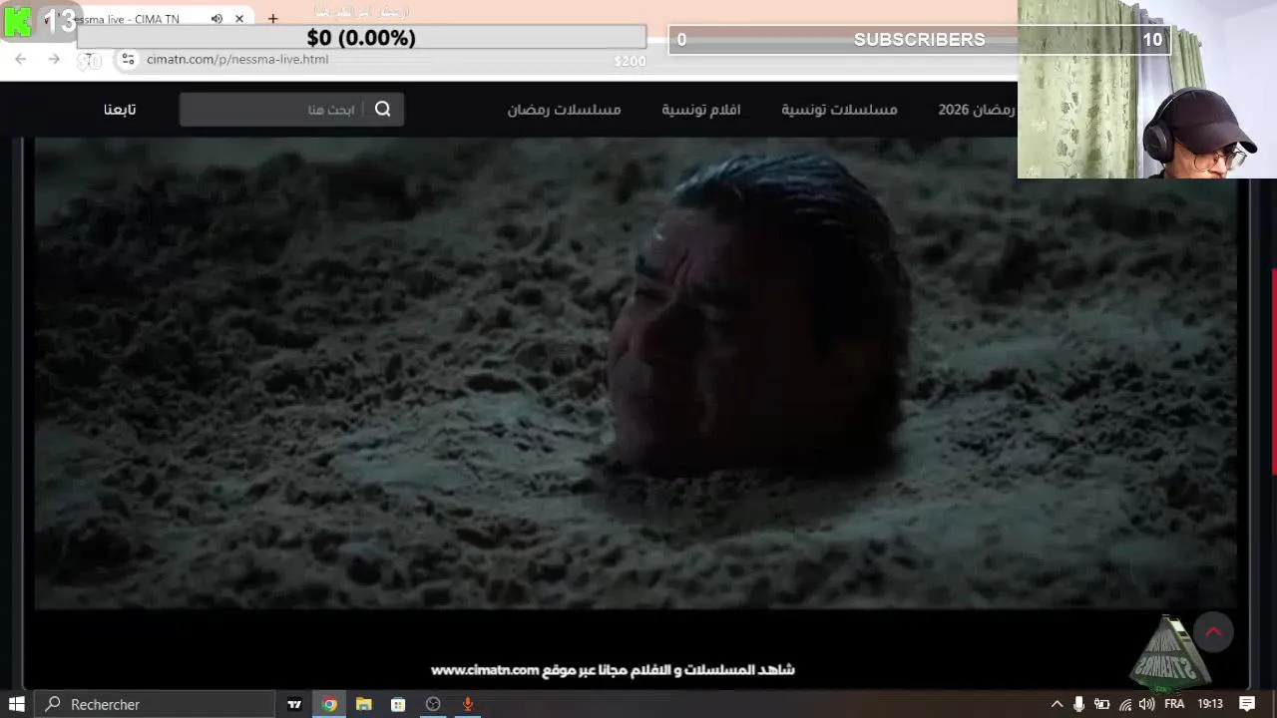The width and height of the screenshot is (1277, 718).
Task: Expand the hidden system tray icons chevron
Action: coord(1057,704)
